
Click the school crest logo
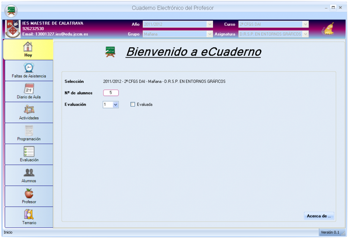13,29
